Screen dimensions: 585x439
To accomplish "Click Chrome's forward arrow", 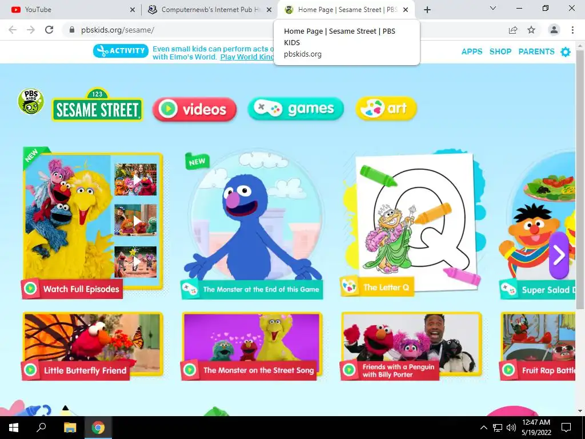I will (x=31, y=30).
